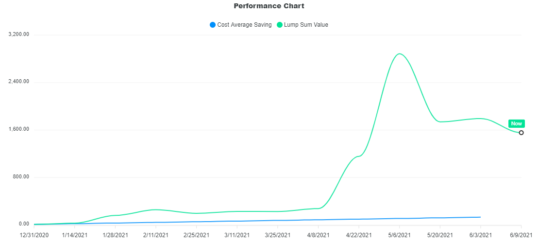Click the green "Now" marker badge
Image resolution: width=538 pixels, height=243 pixels.
516,123
